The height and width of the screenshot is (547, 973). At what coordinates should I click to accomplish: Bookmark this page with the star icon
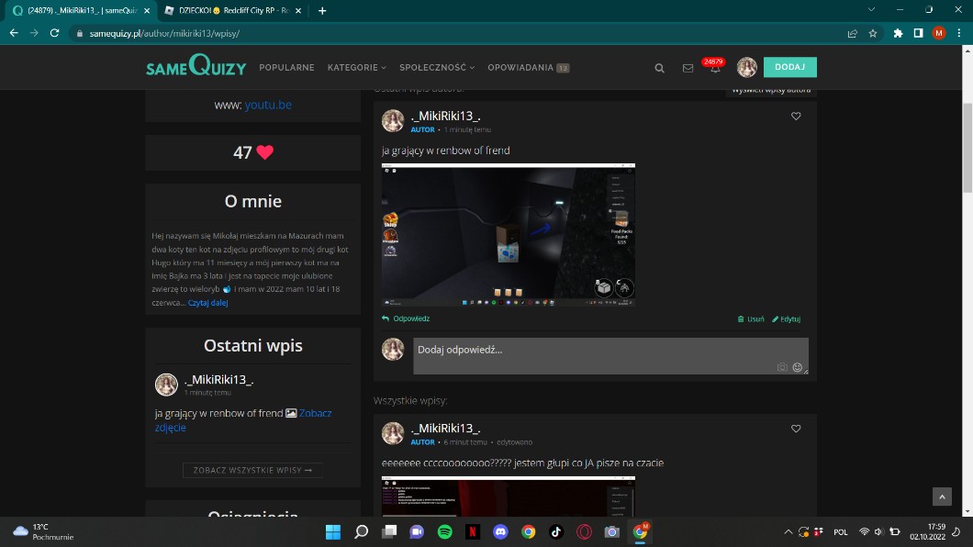(x=873, y=32)
